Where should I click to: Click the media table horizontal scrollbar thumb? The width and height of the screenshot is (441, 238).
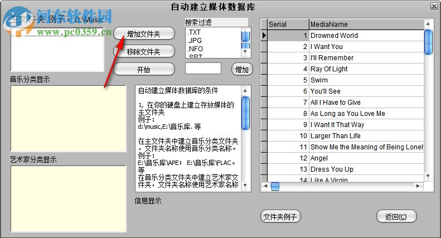tap(275, 186)
